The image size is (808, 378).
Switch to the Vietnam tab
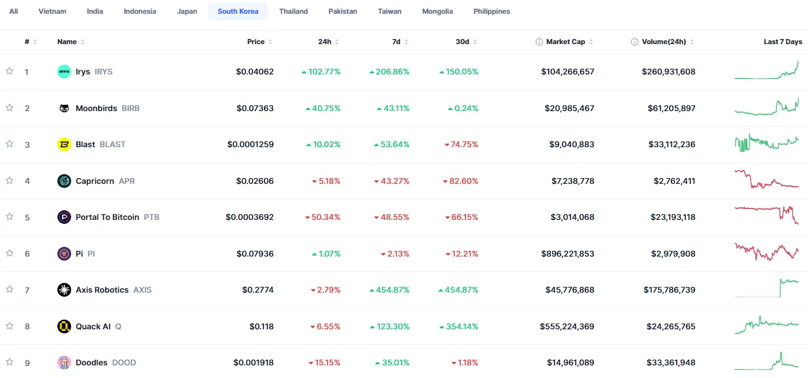click(x=52, y=11)
